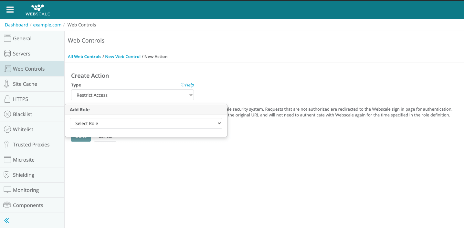Open the hamburger menu icon
Screen dimensions: 464x250
pyautogui.click(x=10, y=10)
